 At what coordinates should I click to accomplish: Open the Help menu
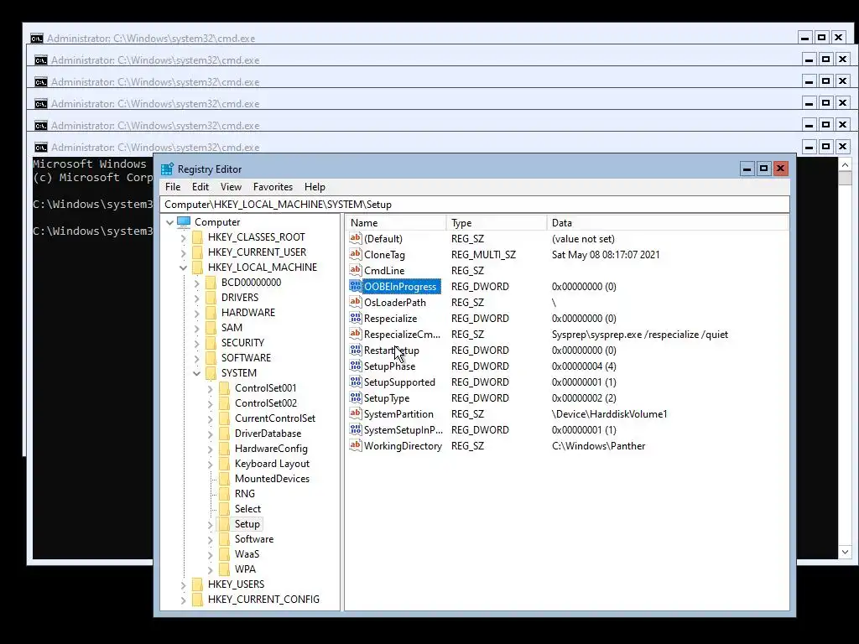point(315,187)
